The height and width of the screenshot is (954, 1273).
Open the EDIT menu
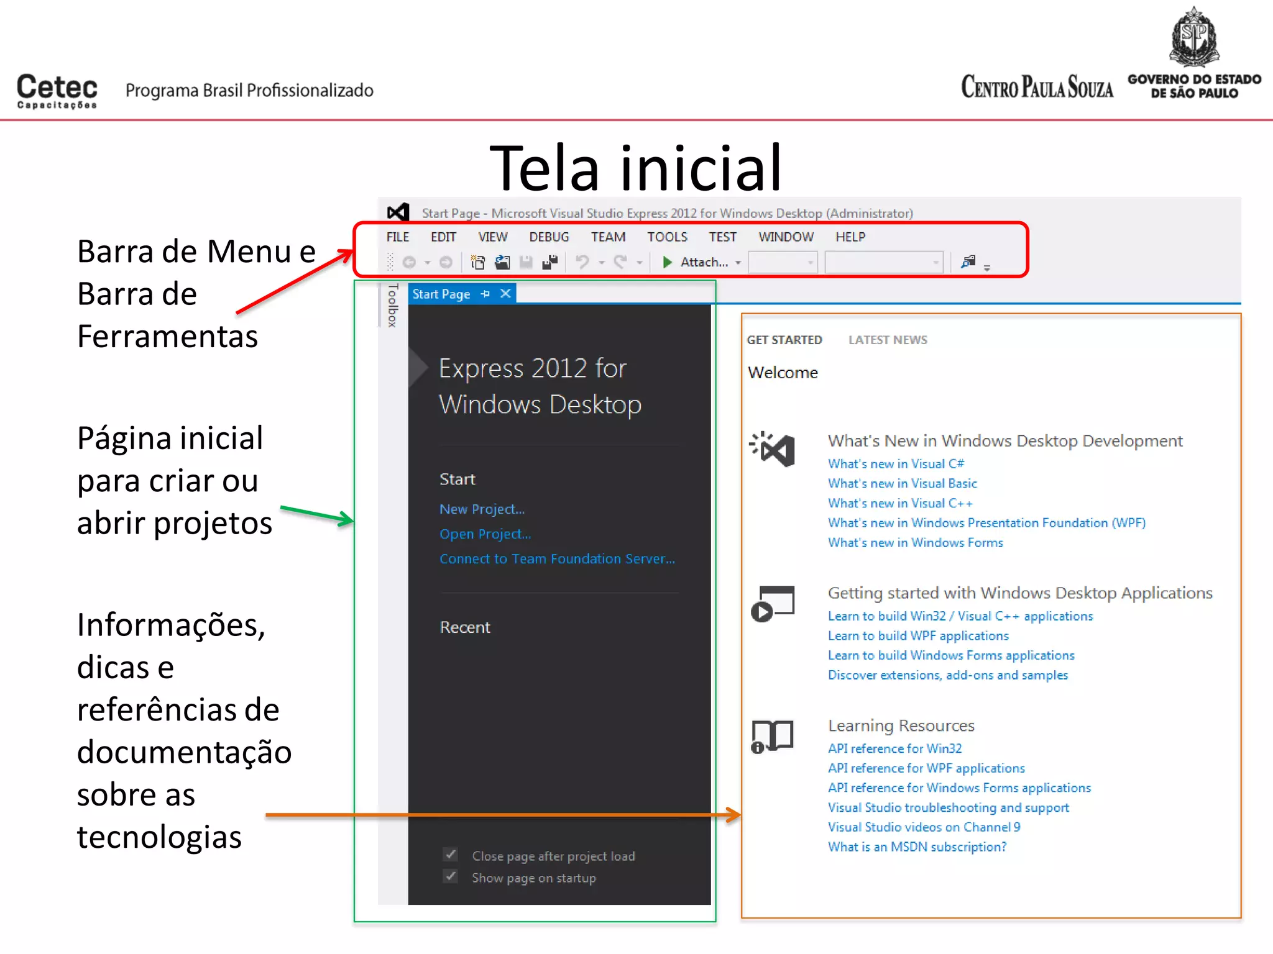443,237
